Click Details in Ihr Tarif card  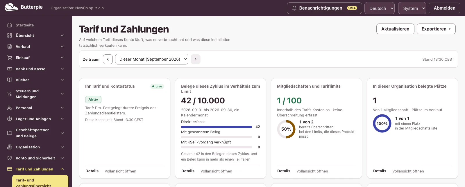tap(92, 171)
